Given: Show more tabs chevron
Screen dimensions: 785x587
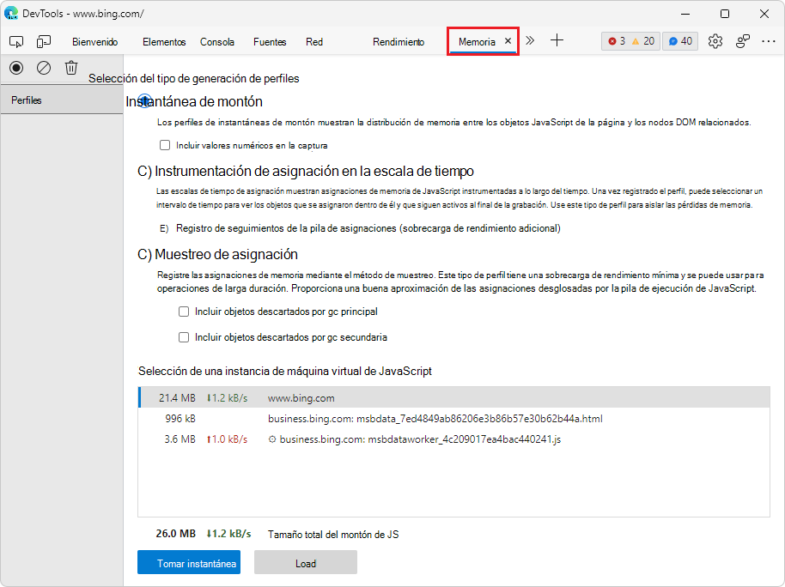Looking at the screenshot, I should (x=530, y=40).
